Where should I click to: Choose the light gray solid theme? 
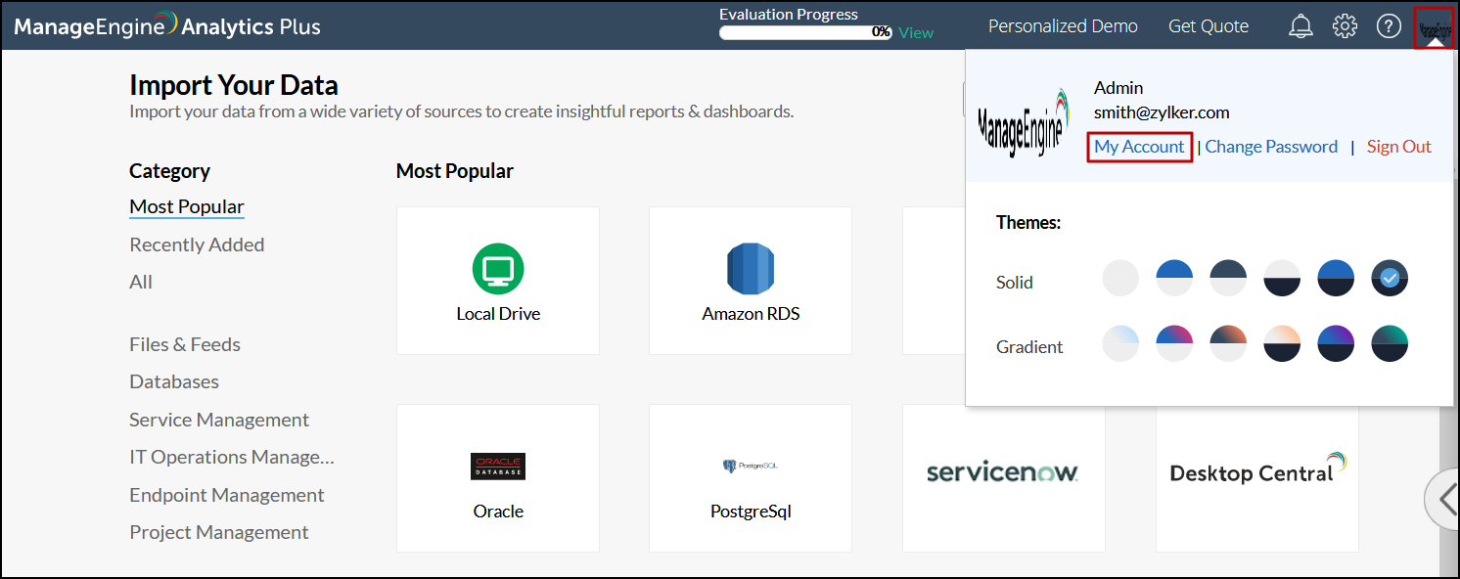tap(1120, 279)
